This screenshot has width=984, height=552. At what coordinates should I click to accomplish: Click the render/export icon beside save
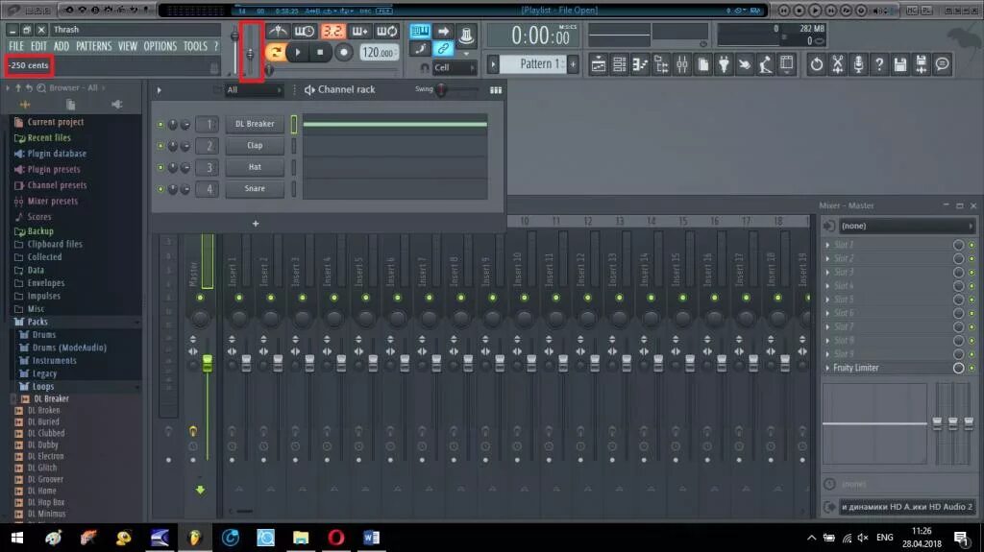[921, 64]
